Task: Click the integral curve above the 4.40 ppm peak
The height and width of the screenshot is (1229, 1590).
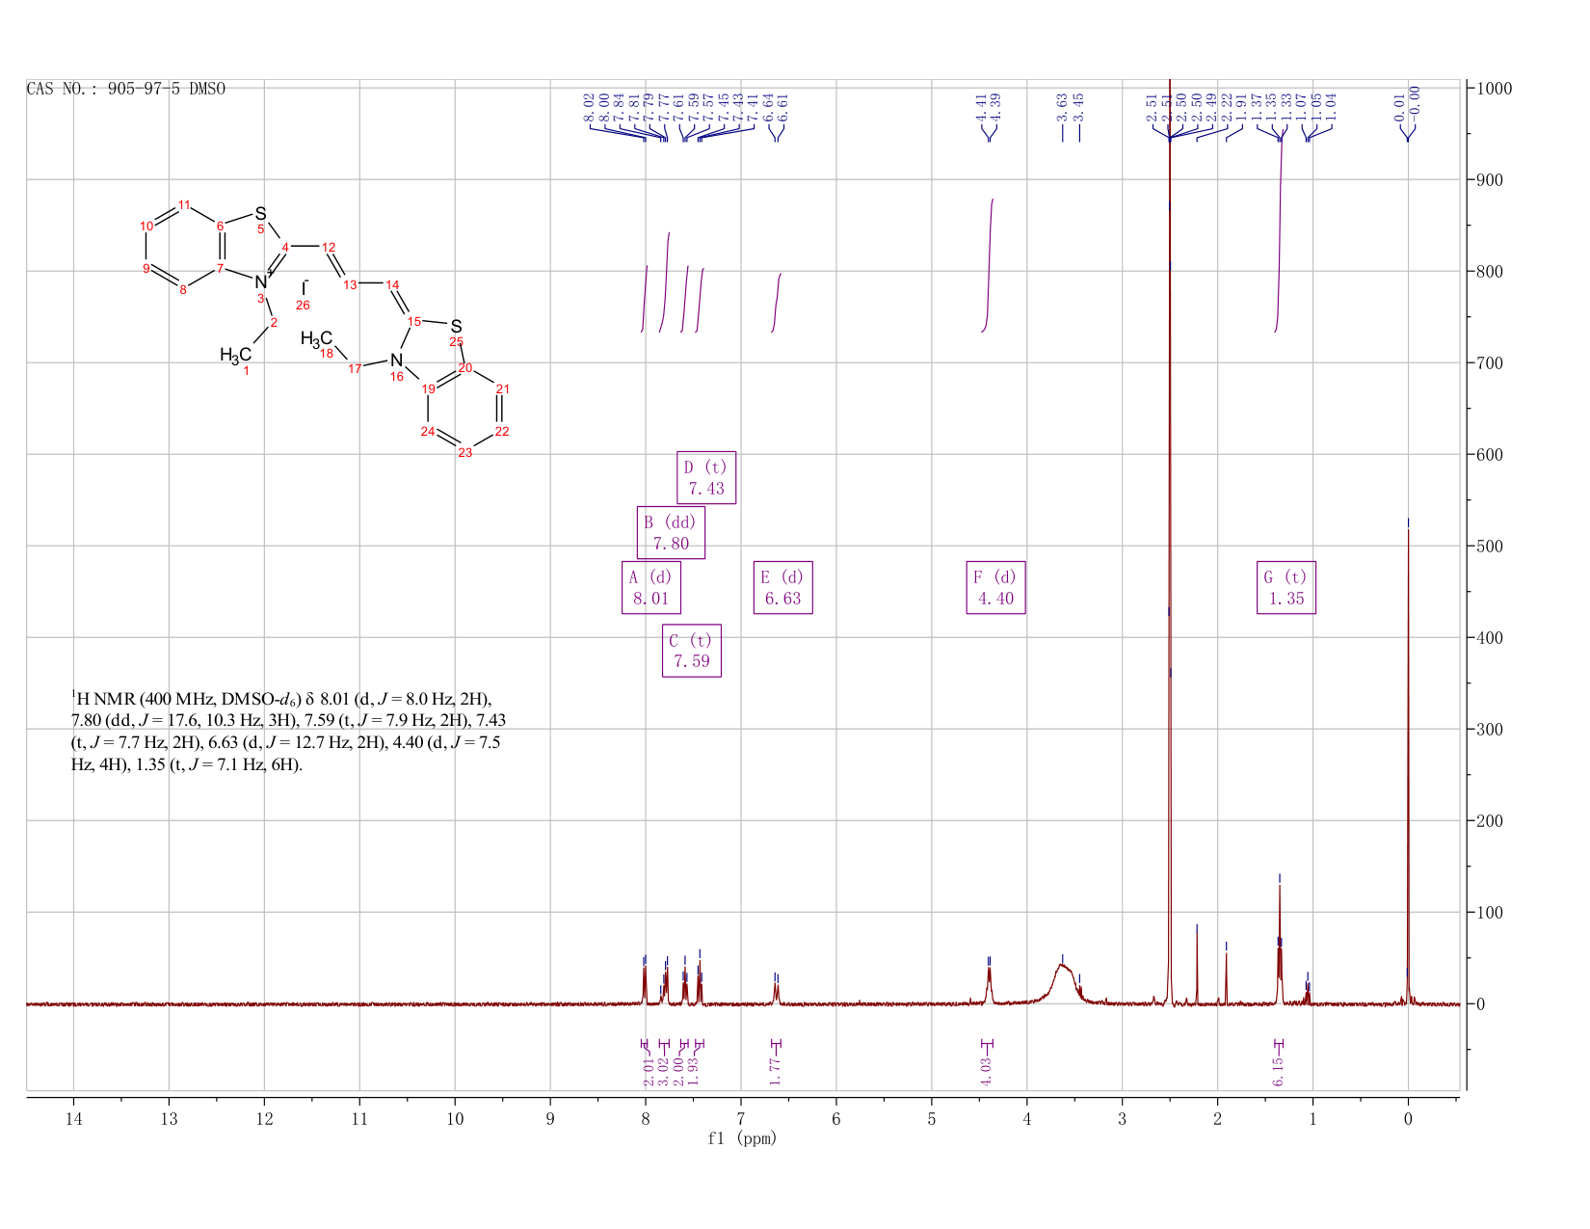Action: 989,265
